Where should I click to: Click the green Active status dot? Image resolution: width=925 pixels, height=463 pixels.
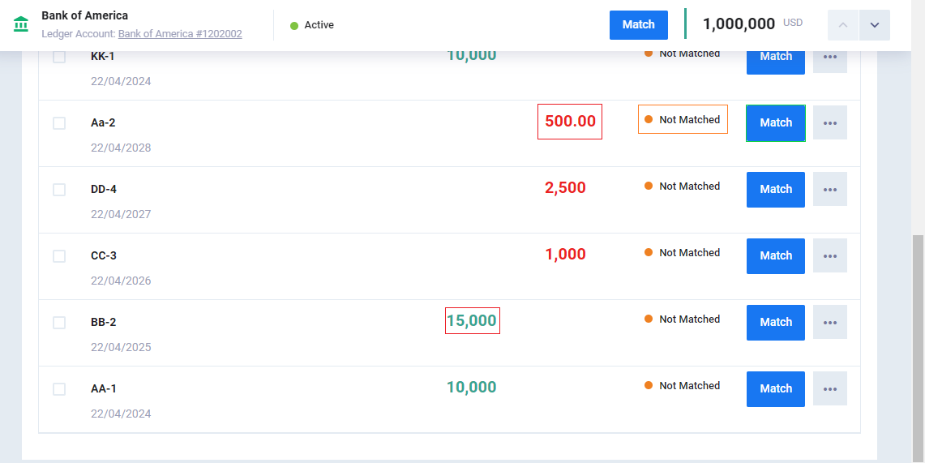[x=294, y=26]
